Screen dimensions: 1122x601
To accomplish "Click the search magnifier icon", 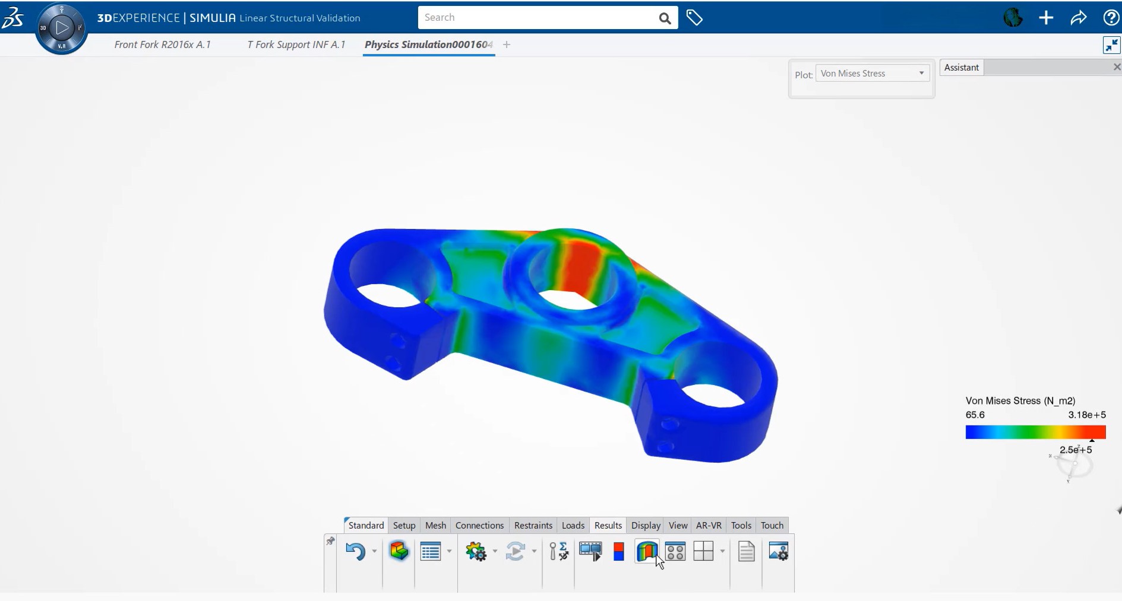I will [x=665, y=18].
